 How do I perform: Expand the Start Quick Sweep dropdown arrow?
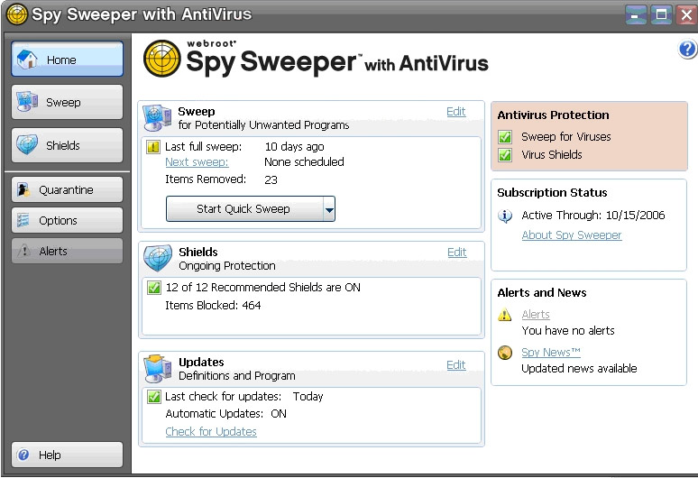329,208
